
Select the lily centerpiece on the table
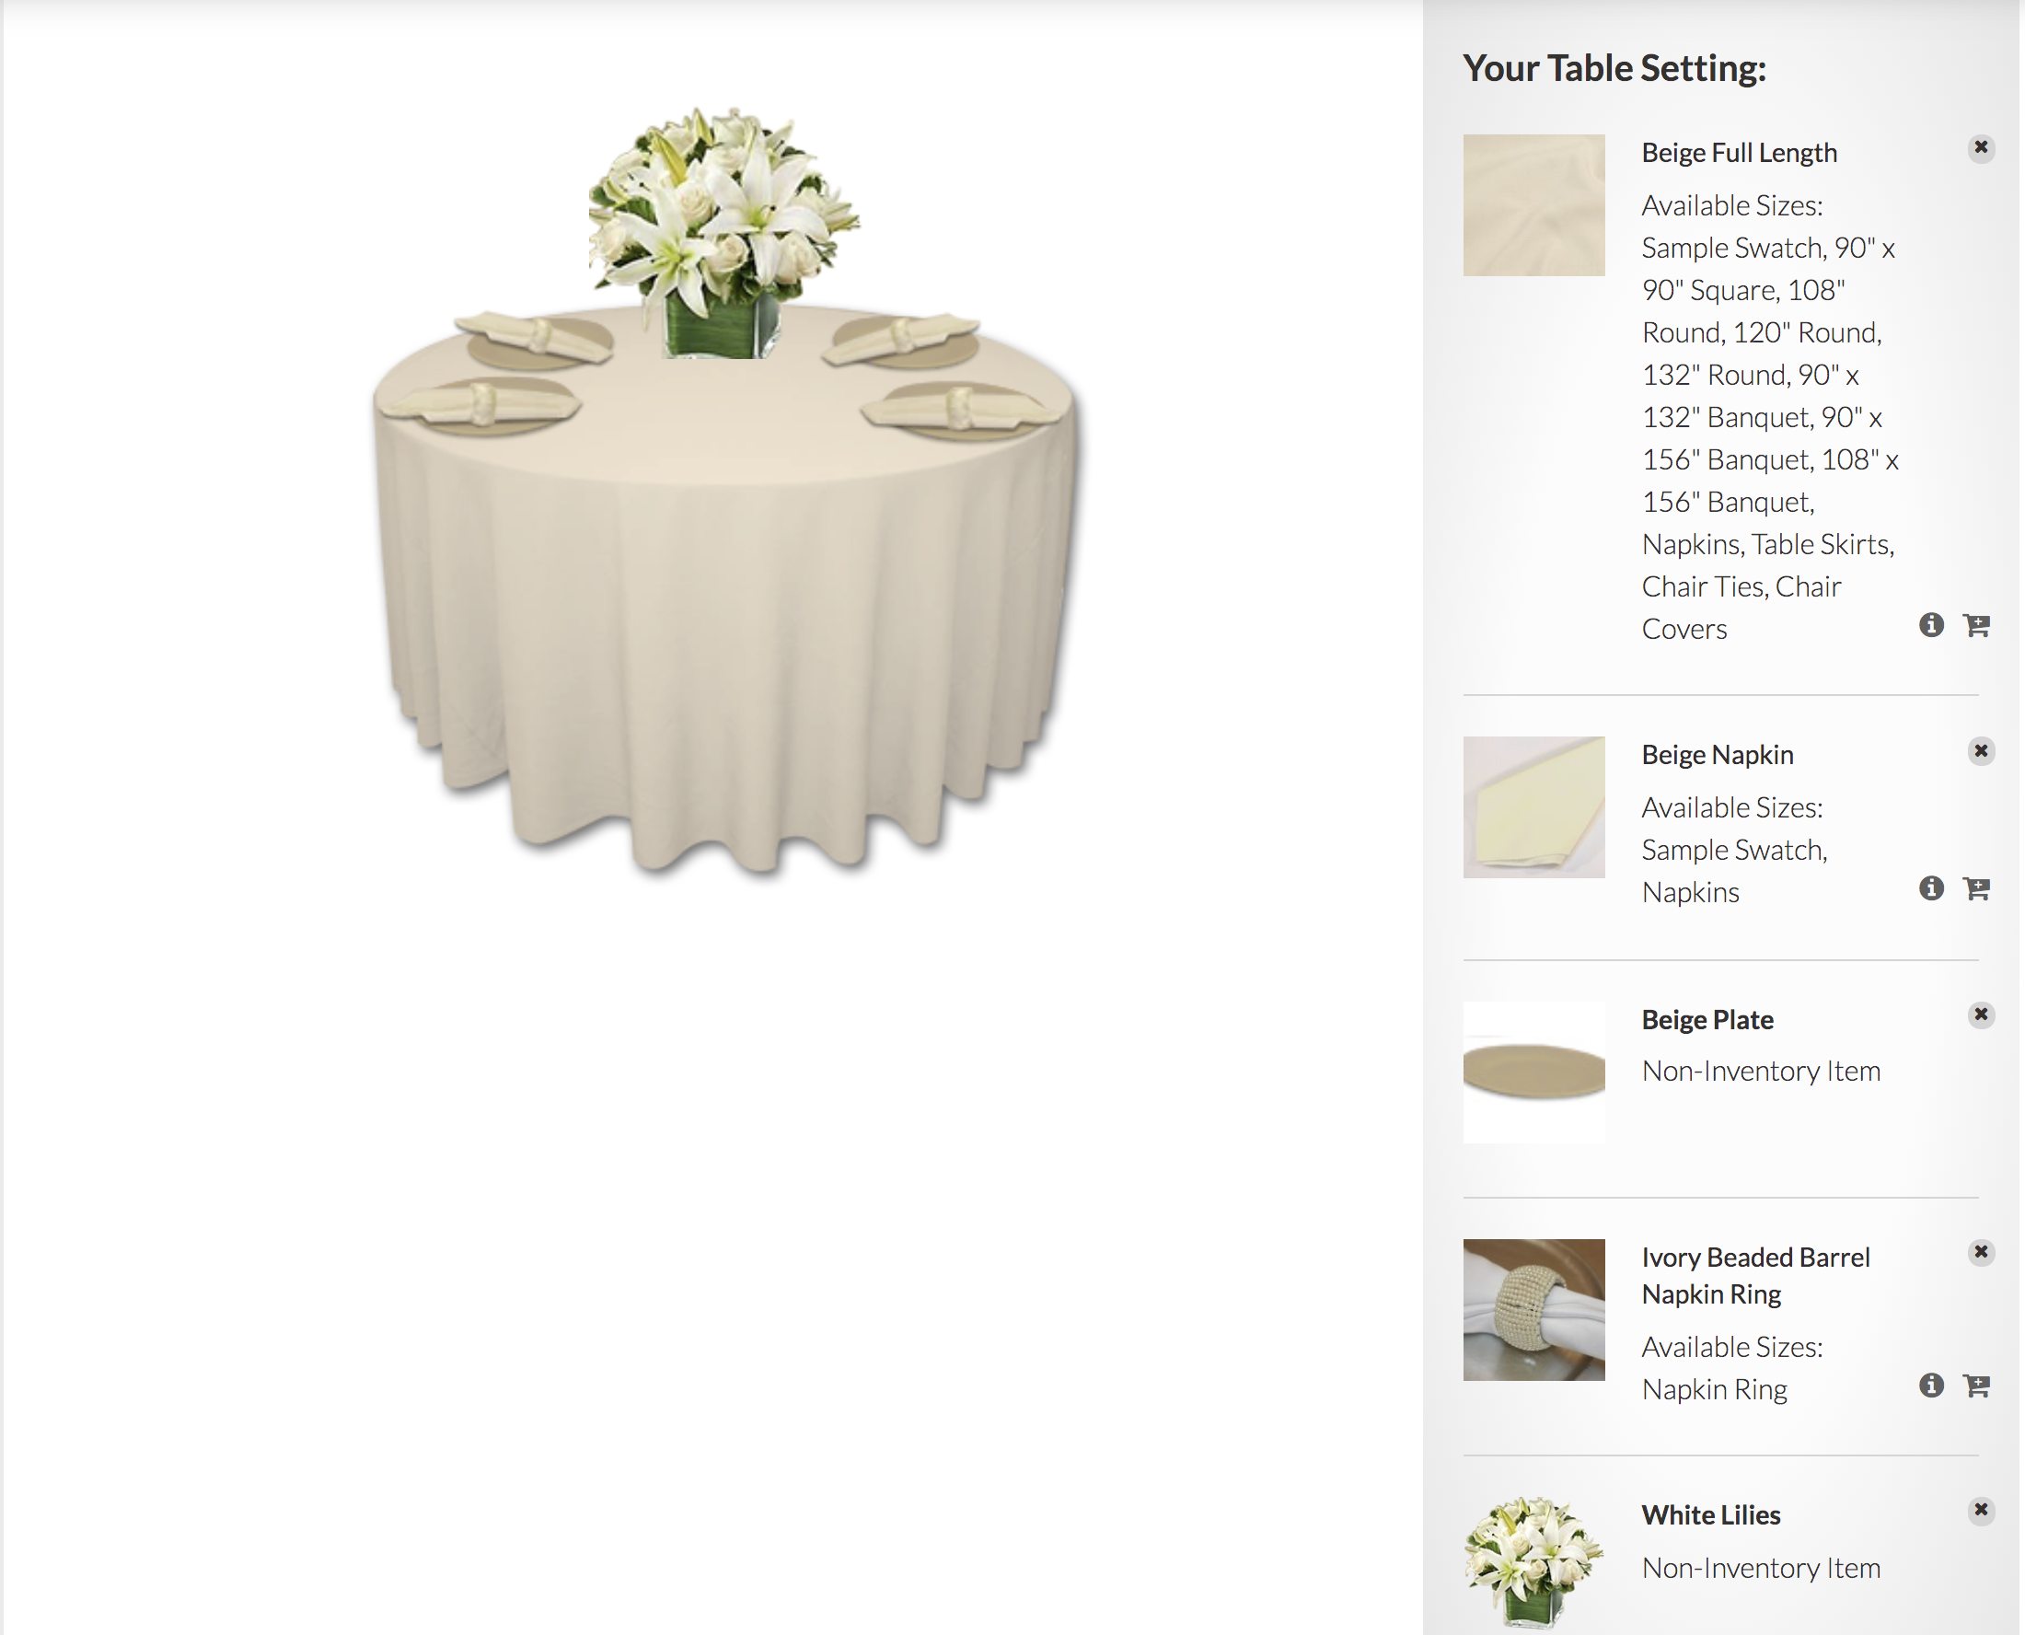[x=723, y=232]
